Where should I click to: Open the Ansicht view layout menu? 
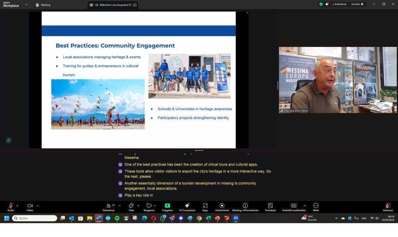click(357, 4)
